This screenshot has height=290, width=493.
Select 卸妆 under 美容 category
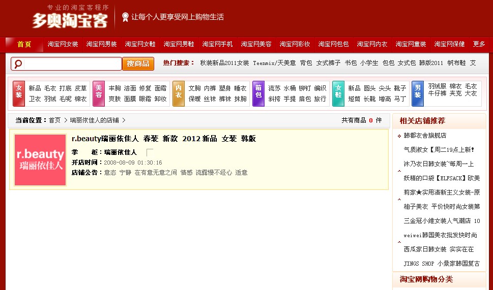click(160, 99)
